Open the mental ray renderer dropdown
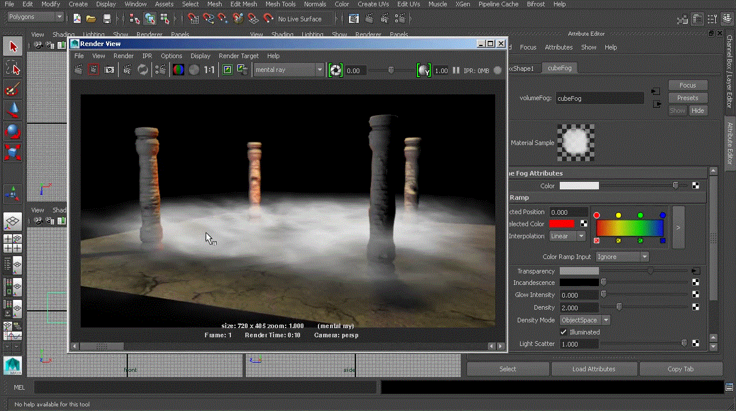 click(x=289, y=70)
